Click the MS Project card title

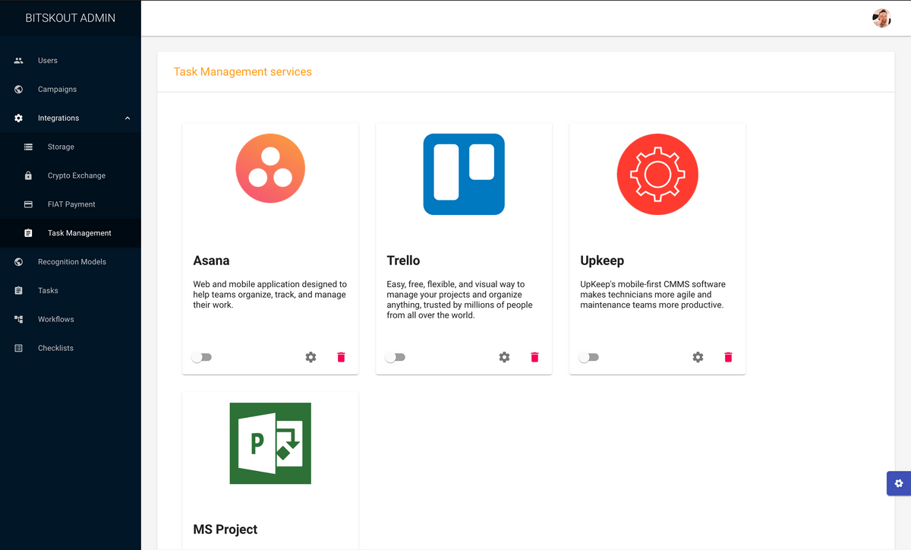tap(225, 529)
